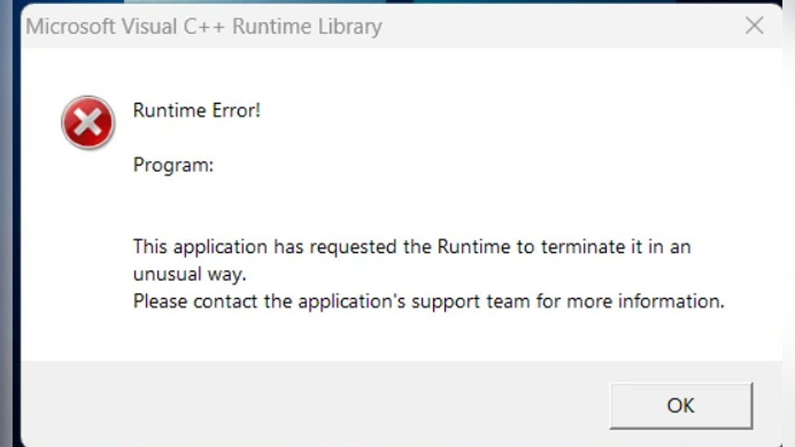Close the Runtime Library dialog
This screenshot has height=447, width=795.
[x=754, y=26]
